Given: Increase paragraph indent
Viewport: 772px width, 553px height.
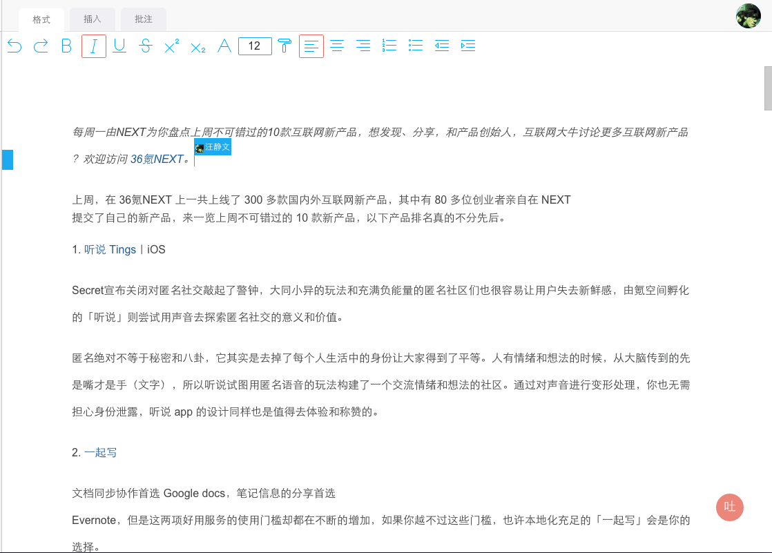Looking at the screenshot, I should tap(467, 46).
